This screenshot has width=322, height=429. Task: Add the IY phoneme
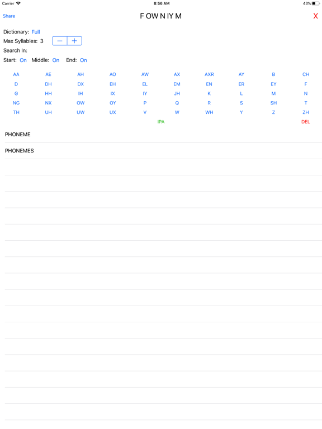[x=145, y=94]
